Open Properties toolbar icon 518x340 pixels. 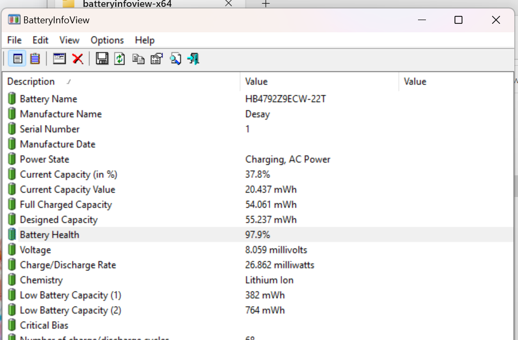(x=157, y=59)
